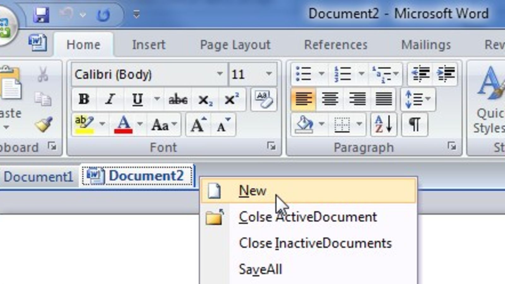Open the underline style dropdown arrow
Image resolution: width=505 pixels, height=284 pixels.
click(157, 99)
